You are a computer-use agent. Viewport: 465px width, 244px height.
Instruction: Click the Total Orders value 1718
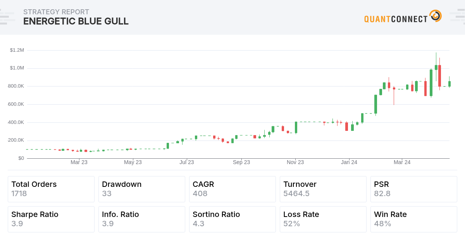tap(19, 193)
